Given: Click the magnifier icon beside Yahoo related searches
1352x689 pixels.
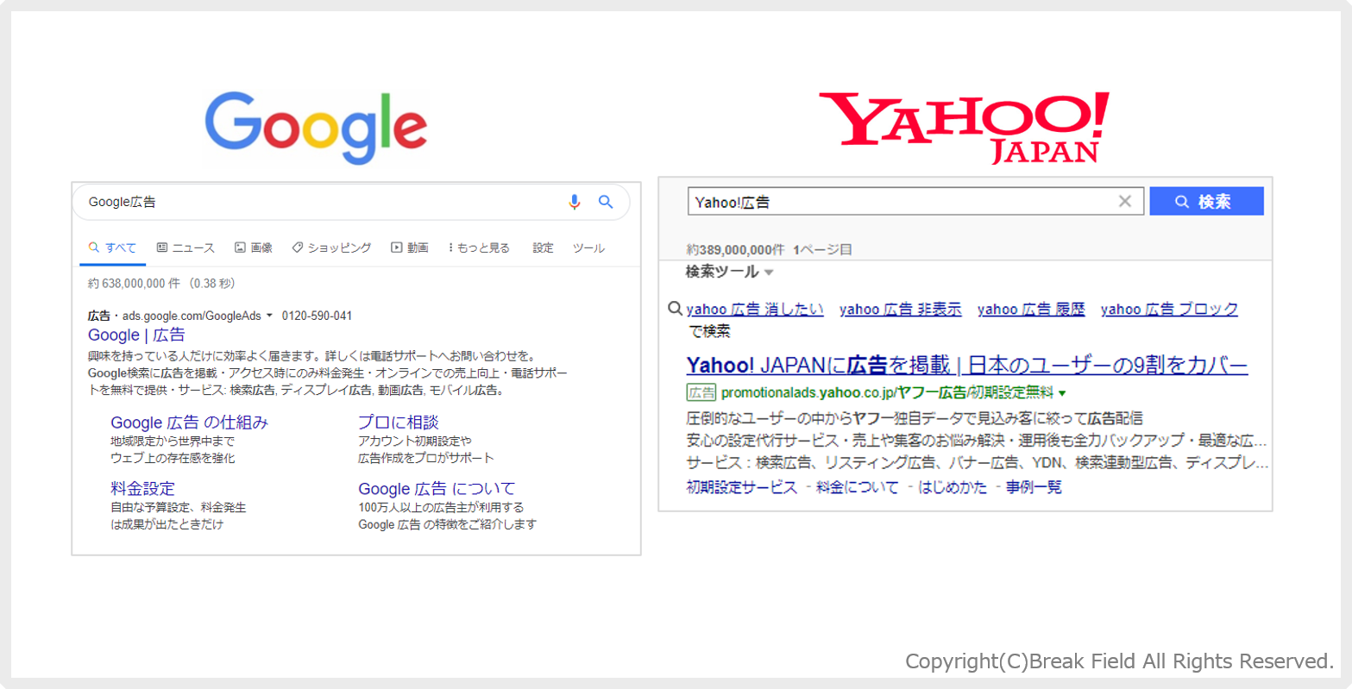Looking at the screenshot, I should click(676, 309).
